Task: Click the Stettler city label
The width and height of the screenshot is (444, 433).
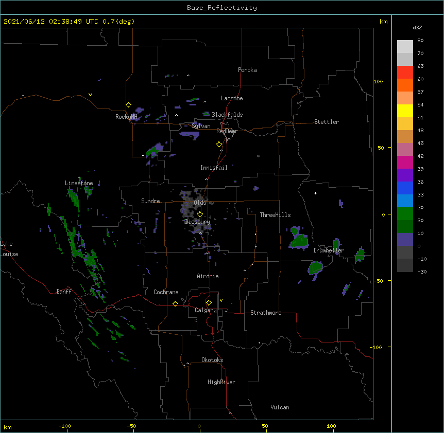Action: 327,122
